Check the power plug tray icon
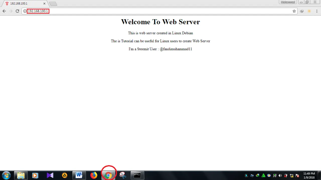 286,175
